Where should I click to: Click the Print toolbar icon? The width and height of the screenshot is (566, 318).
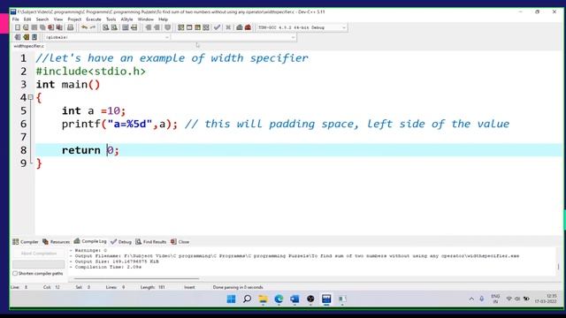pos(71,27)
